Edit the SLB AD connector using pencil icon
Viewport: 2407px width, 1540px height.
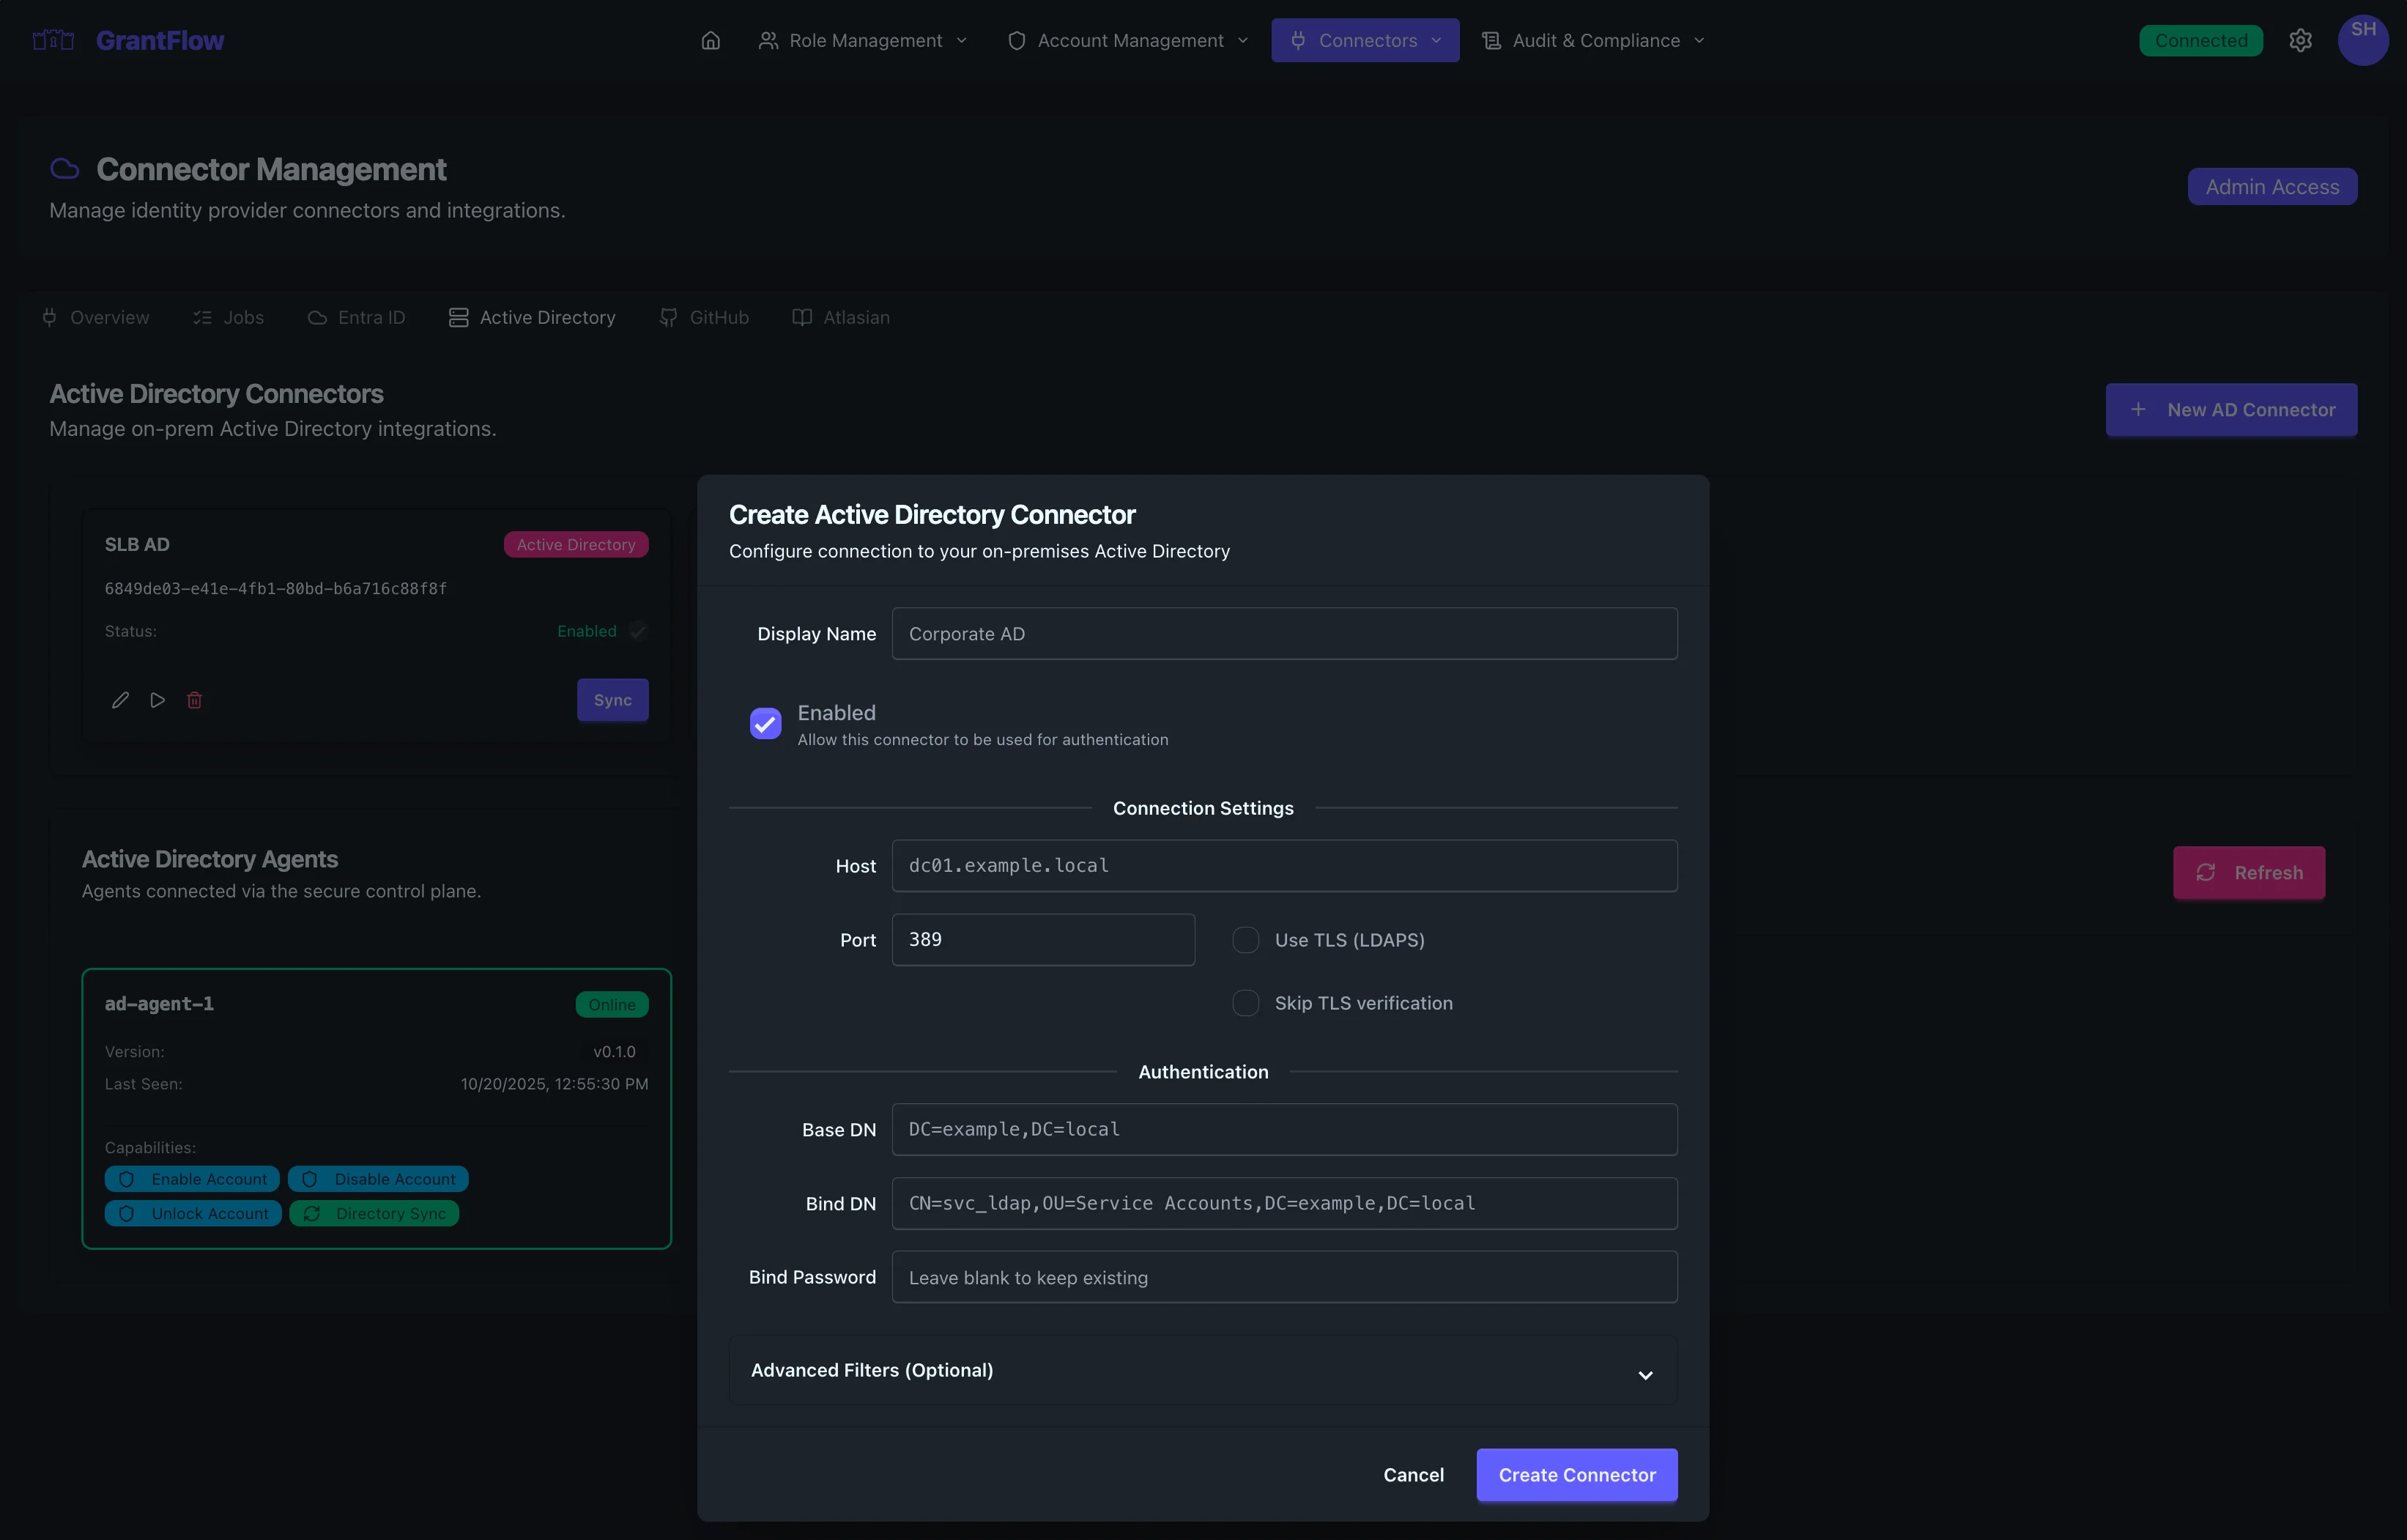120,700
